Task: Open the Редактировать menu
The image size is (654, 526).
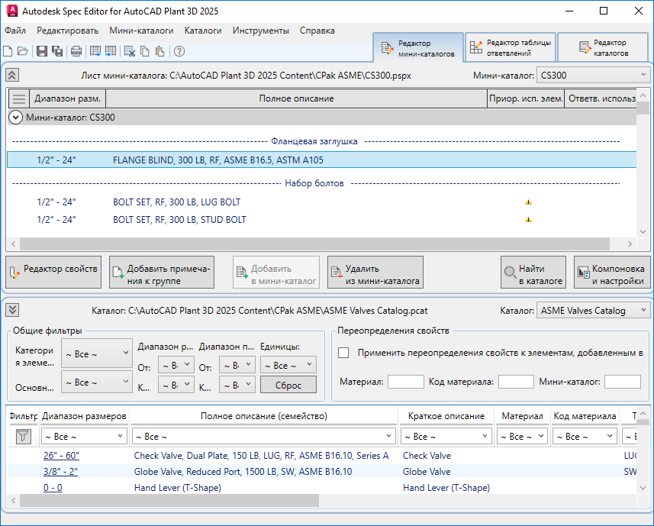Action: pyautogui.click(x=68, y=31)
